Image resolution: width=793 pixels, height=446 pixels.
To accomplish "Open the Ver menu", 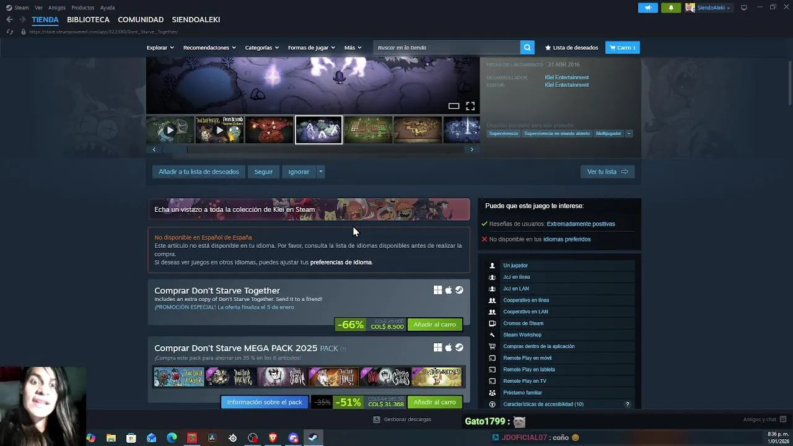I will [38, 7].
